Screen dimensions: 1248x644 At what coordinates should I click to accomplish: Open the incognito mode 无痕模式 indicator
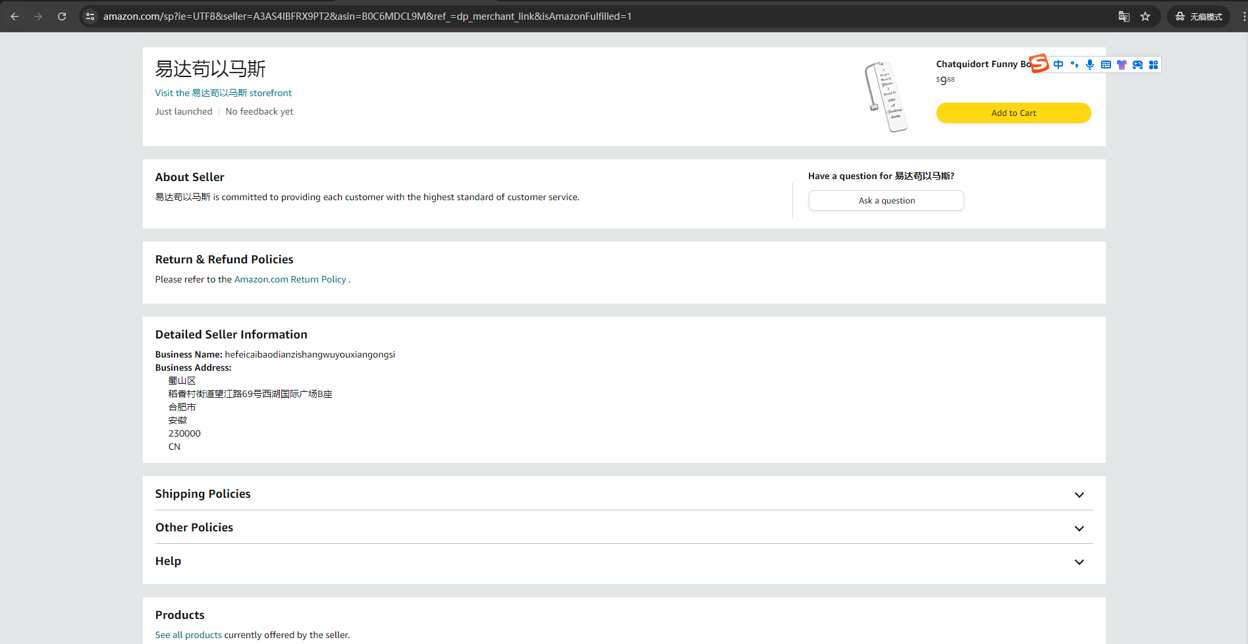pos(1199,16)
